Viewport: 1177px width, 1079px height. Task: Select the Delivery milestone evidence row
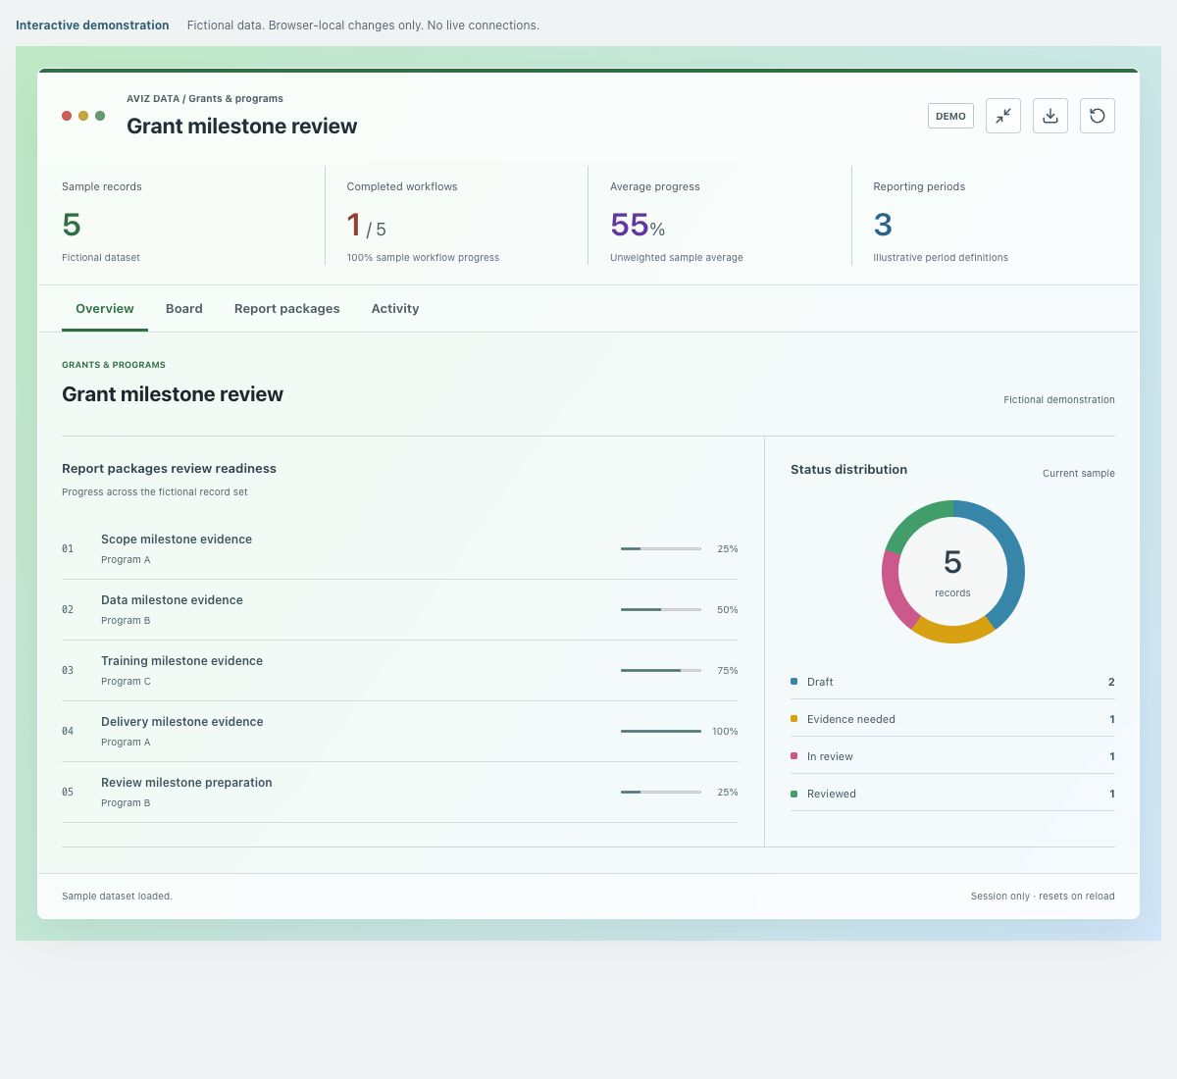[400, 732]
